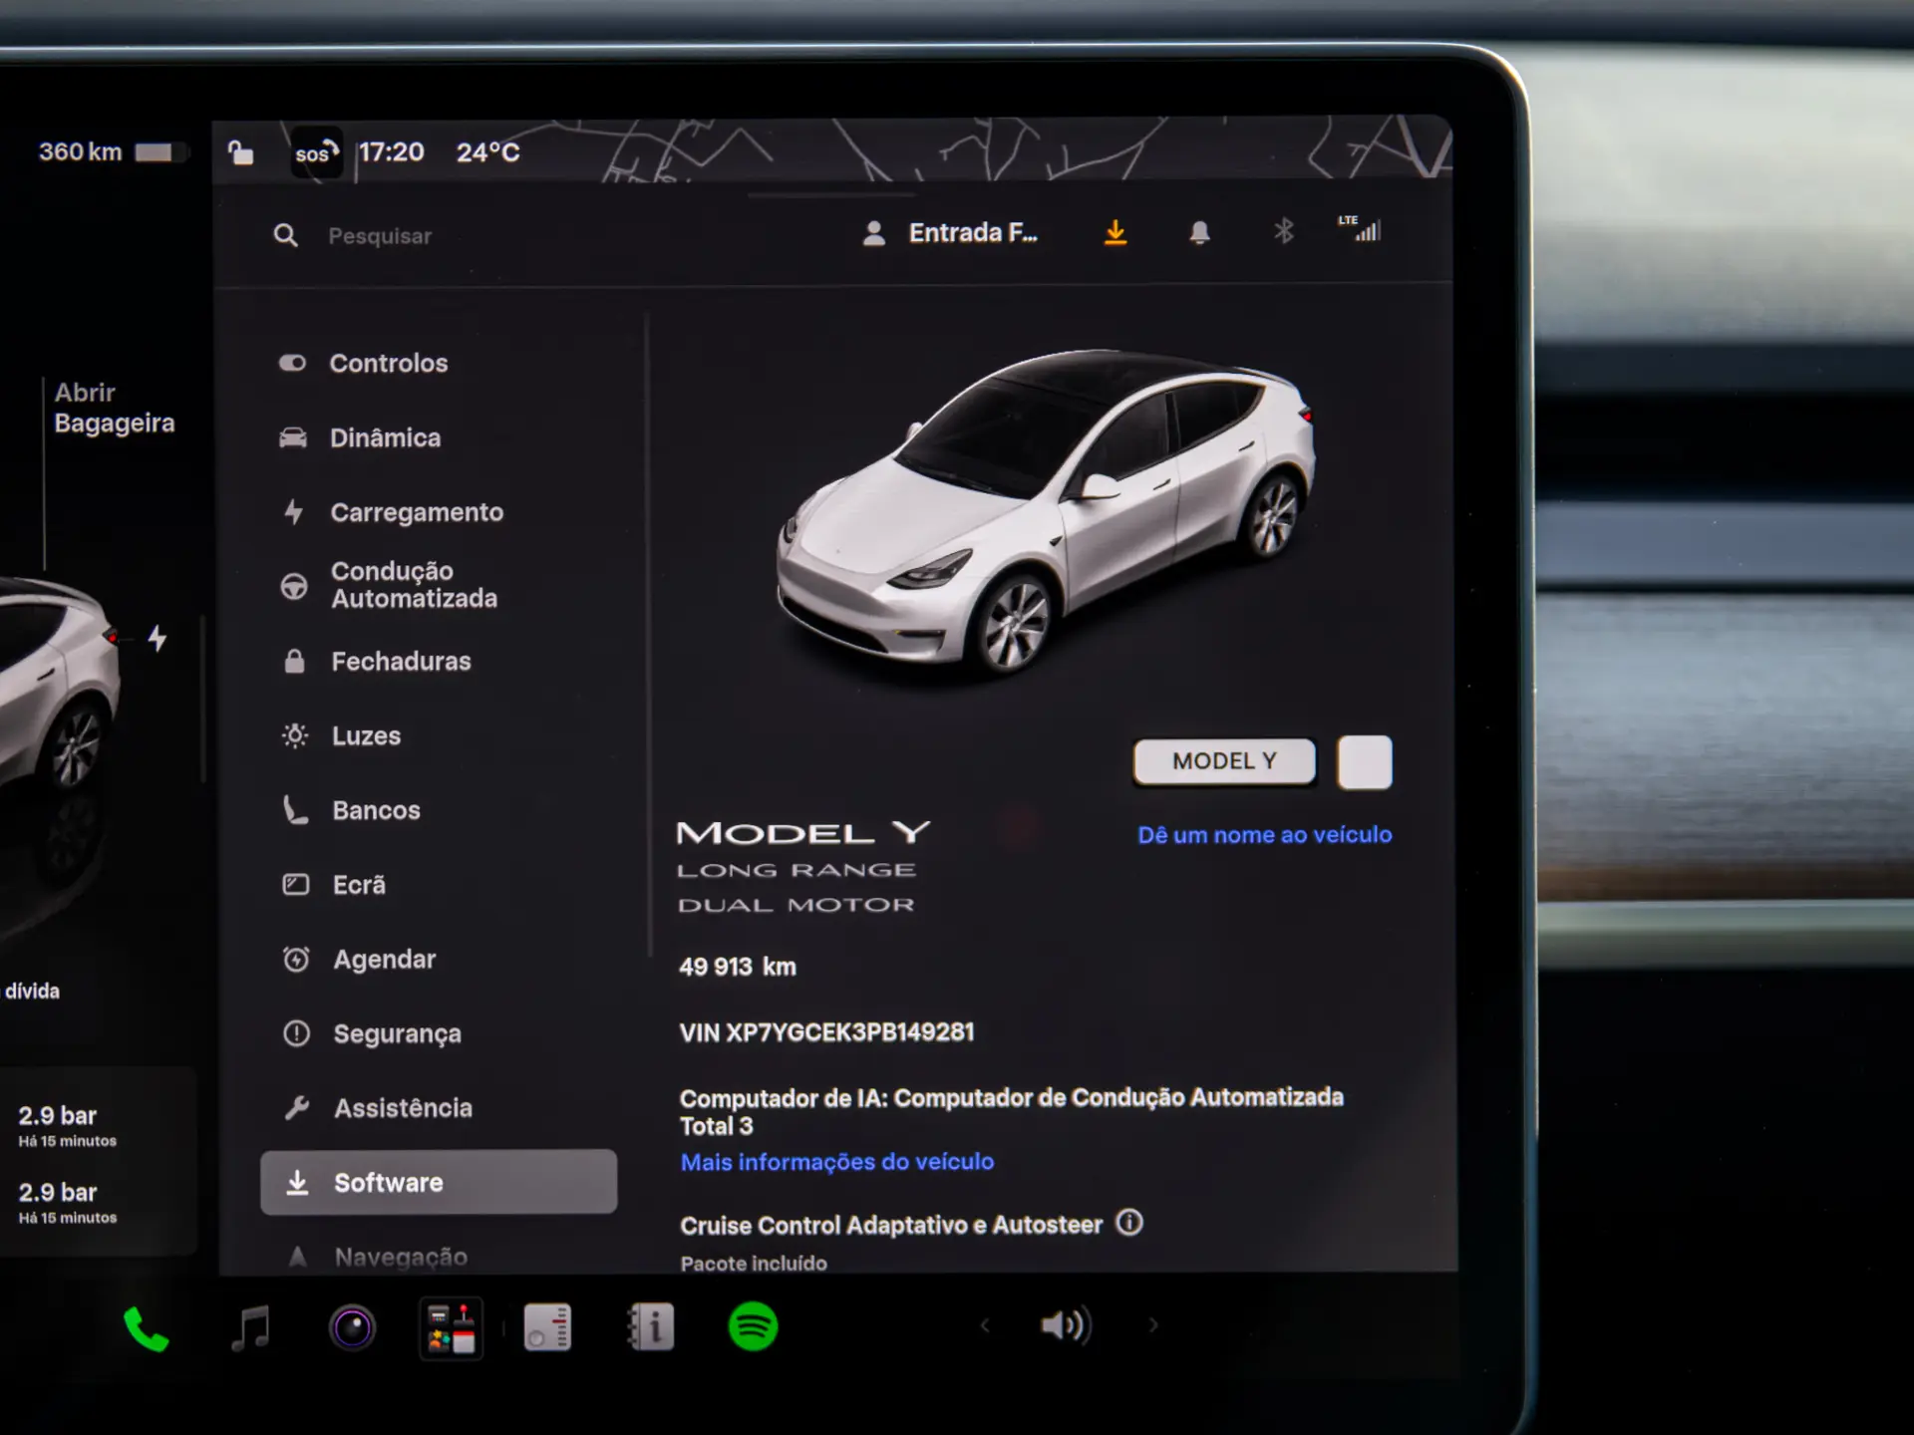This screenshot has width=1914, height=1435.
Task: Tap the SOS emergency icon
Action: tap(316, 152)
